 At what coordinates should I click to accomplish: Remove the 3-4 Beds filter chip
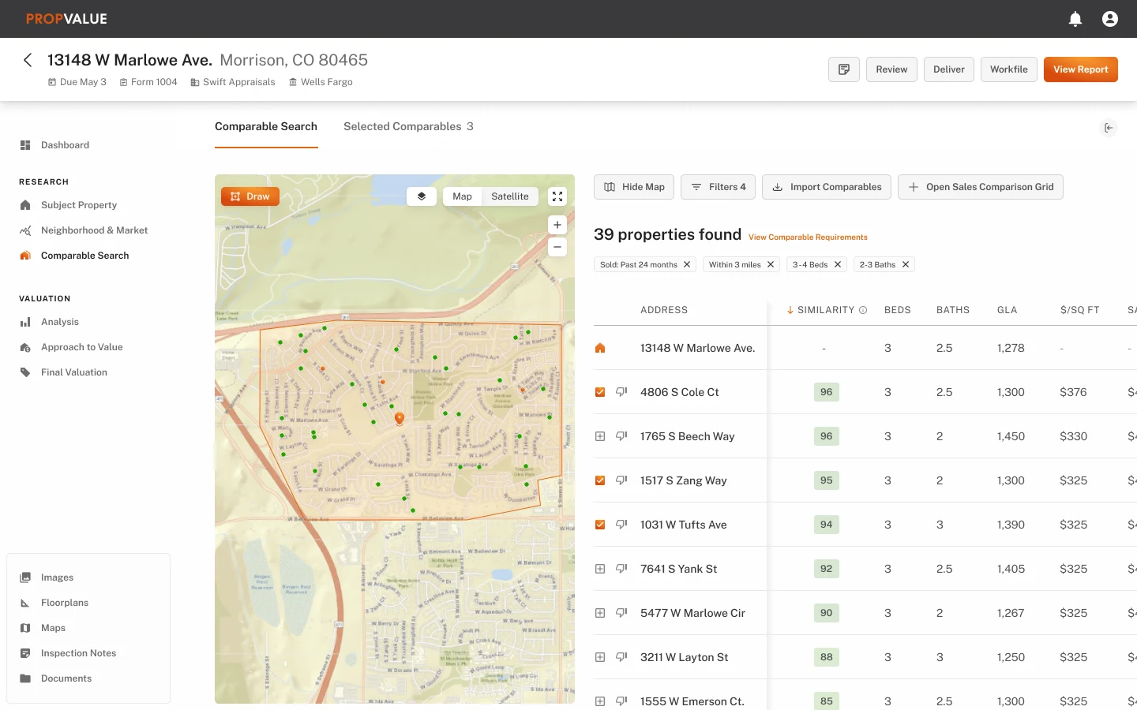[x=838, y=264]
